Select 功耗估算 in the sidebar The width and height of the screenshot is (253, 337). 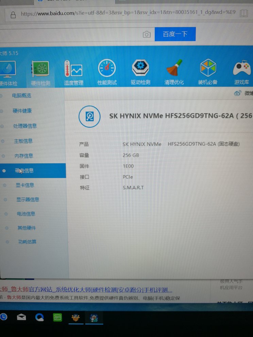pos(27,242)
